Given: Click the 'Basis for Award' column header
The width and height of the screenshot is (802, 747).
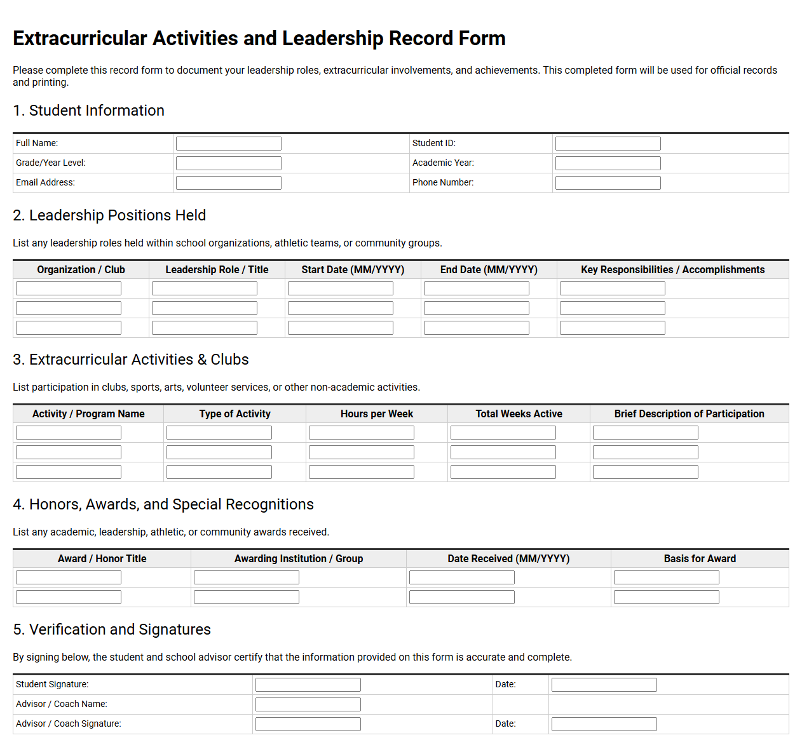Looking at the screenshot, I should pyautogui.click(x=700, y=559).
